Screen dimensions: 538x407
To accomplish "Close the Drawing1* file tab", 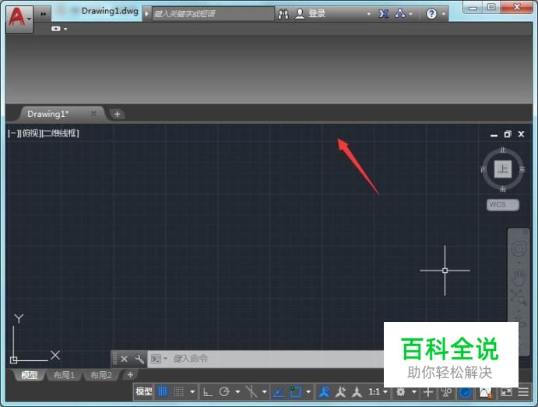I will (x=93, y=114).
